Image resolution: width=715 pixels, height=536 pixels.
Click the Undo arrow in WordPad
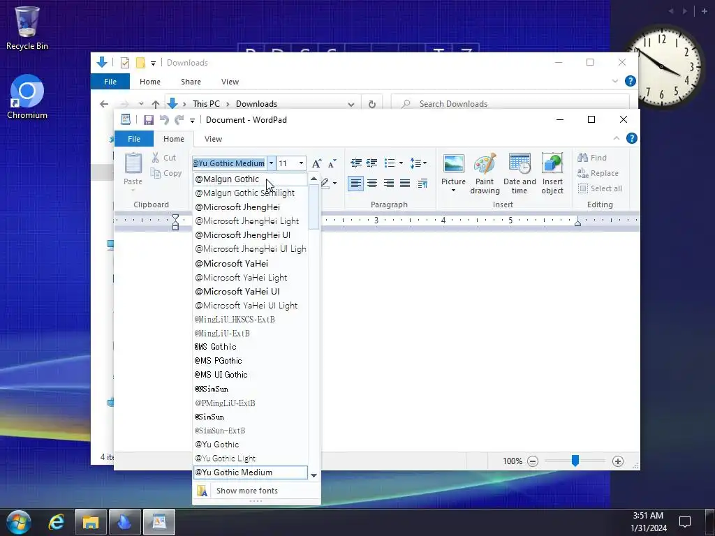164,120
